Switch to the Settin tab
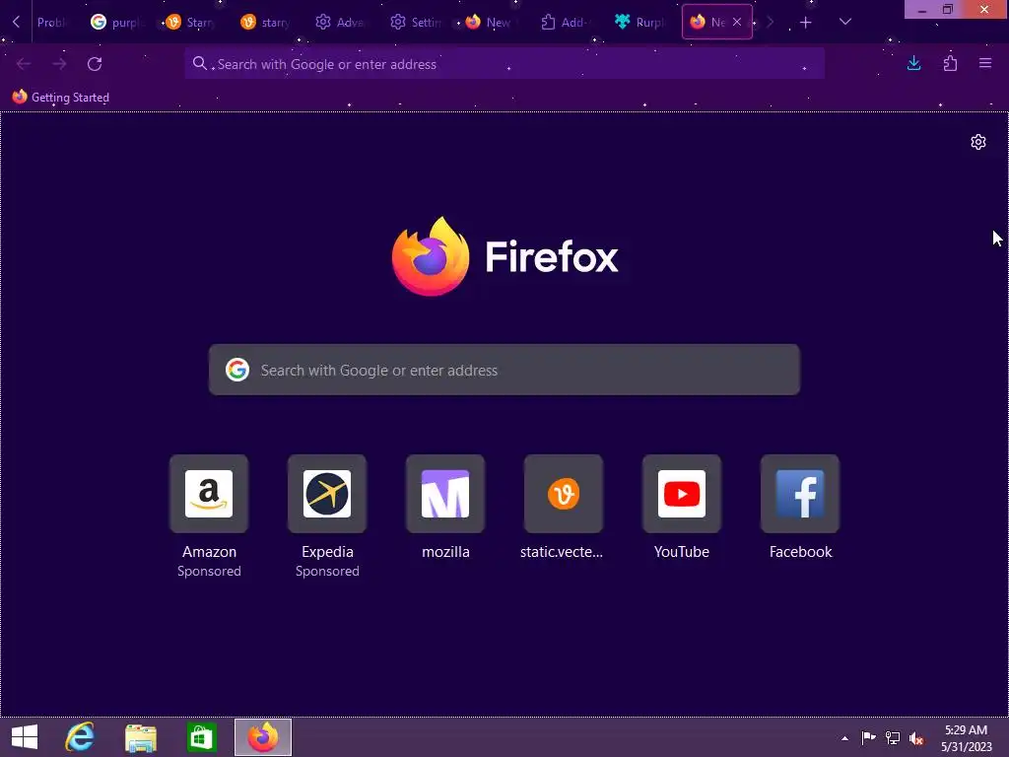This screenshot has width=1009, height=757. pyautogui.click(x=416, y=23)
